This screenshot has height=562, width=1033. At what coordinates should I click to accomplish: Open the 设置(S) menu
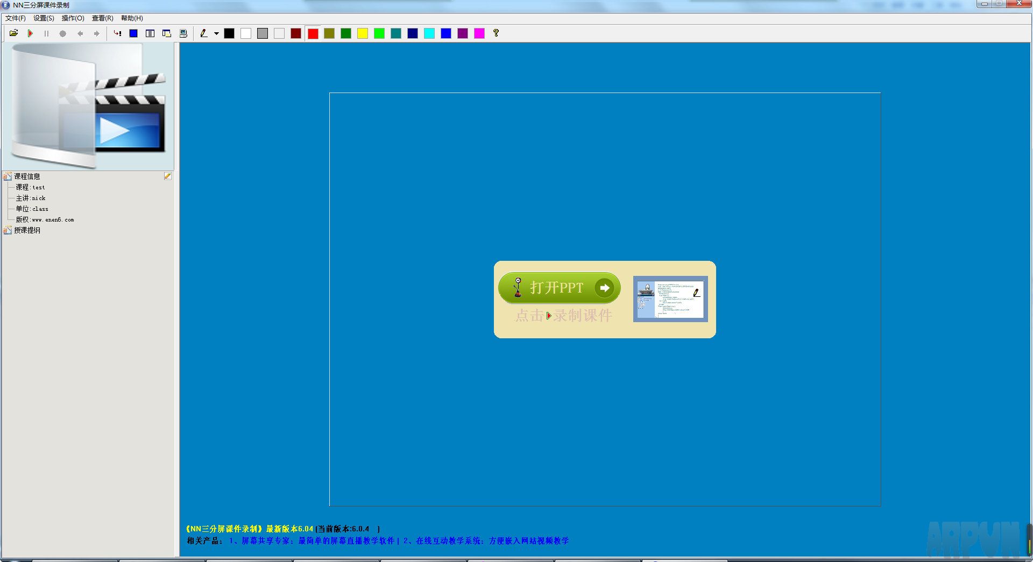(x=44, y=18)
